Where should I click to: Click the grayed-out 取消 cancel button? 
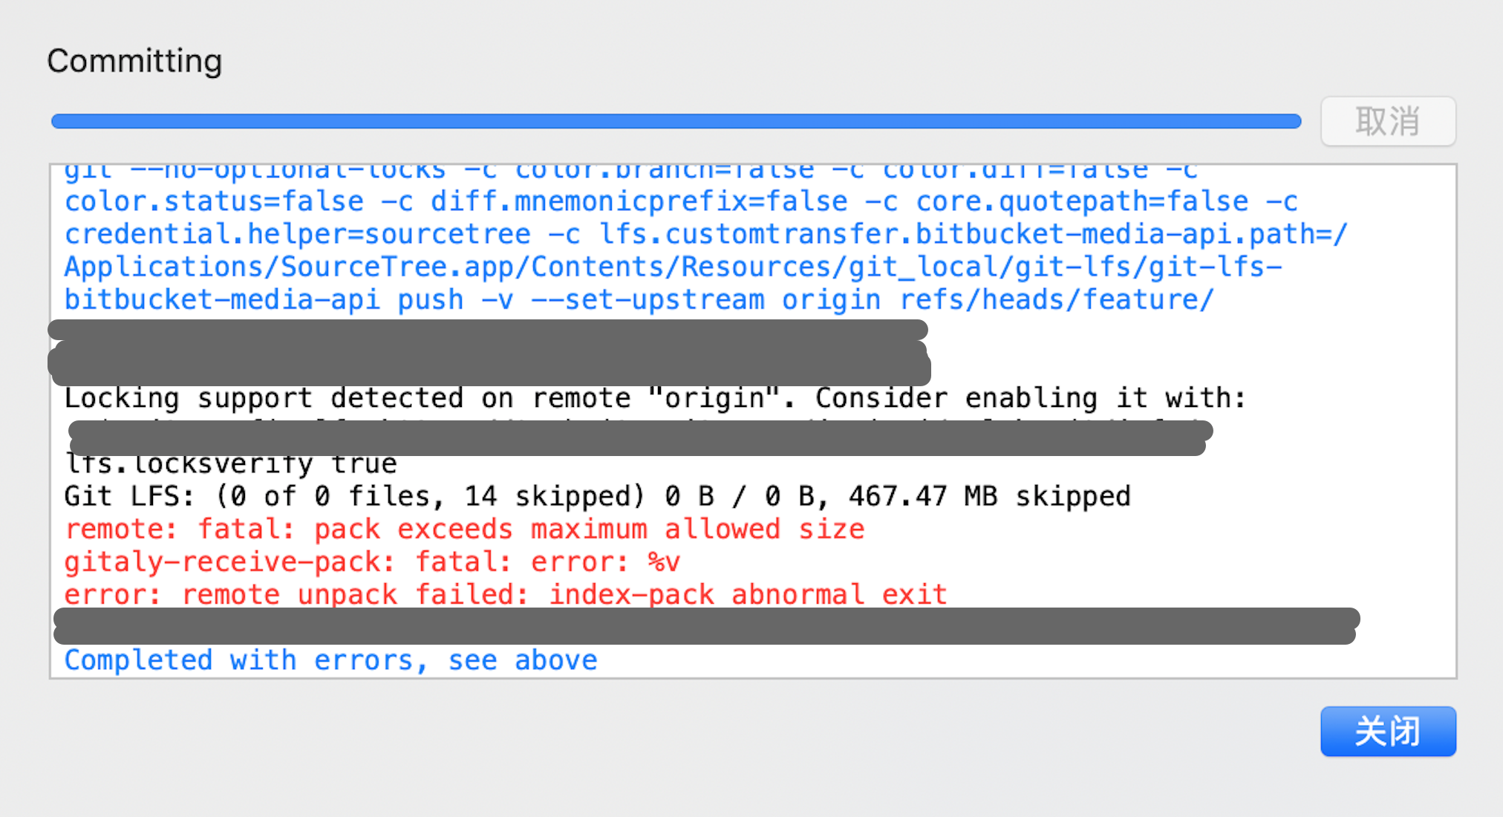1388,121
